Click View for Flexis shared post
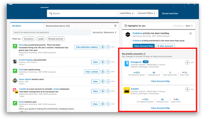The width and height of the screenshot is (209, 119). click(95, 104)
